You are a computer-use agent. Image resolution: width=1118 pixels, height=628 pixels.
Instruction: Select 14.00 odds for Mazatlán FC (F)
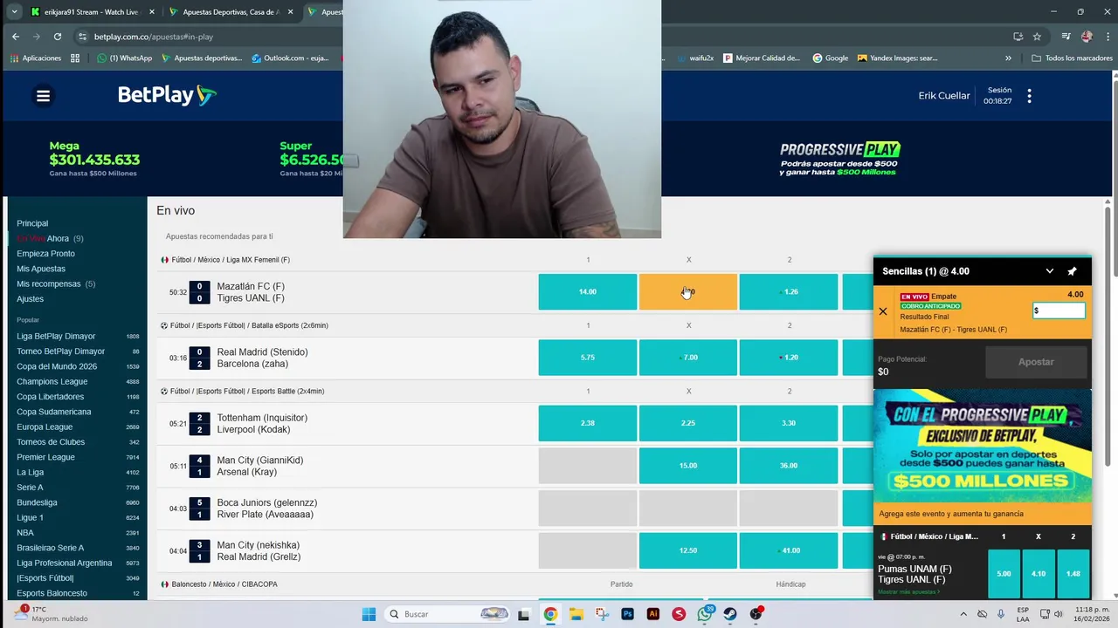point(588,292)
